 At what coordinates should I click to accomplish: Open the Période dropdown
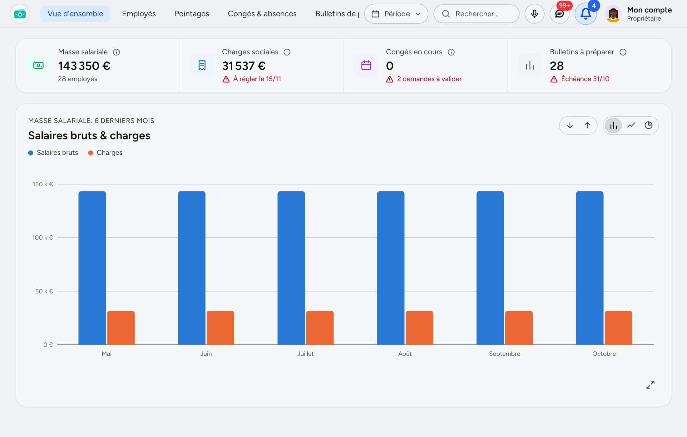click(396, 14)
